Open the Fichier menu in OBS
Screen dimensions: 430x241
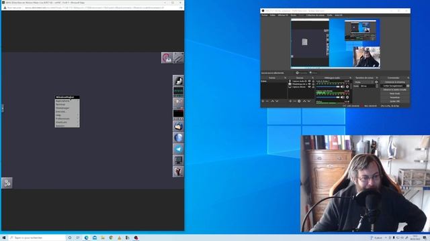(x=264, y=15)
